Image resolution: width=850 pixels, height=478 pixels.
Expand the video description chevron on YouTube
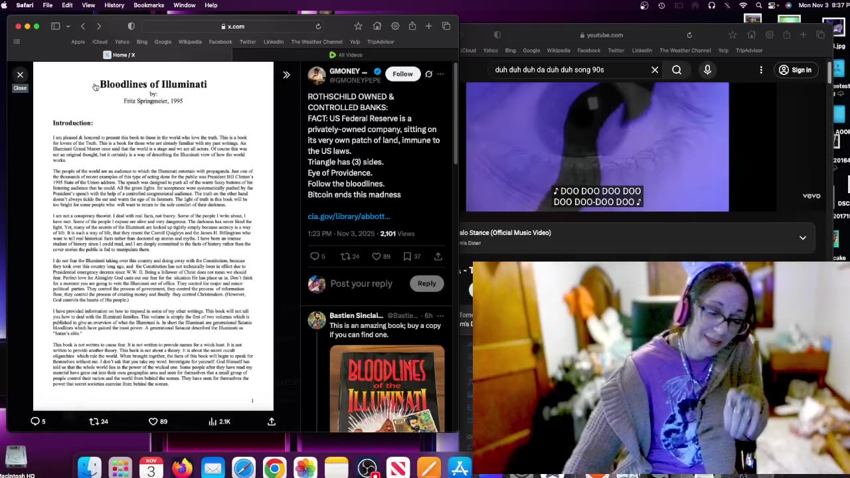point(803,238)
